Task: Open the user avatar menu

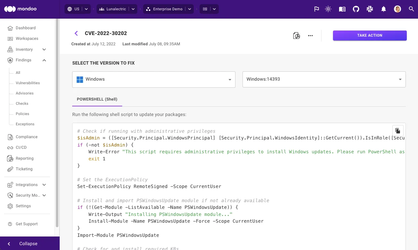Action: [397, 9]
